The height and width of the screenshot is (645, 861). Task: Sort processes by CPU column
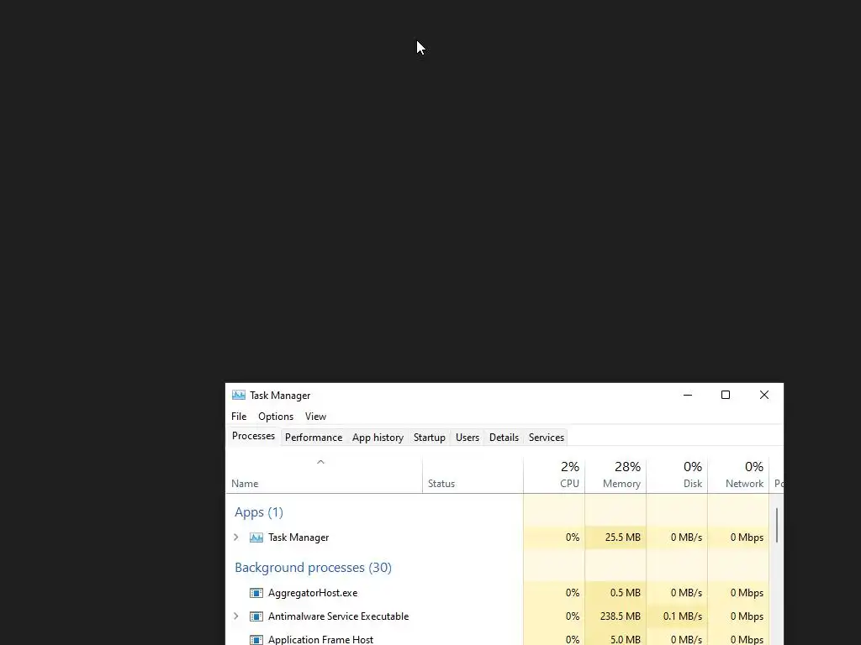(x=554, y=475)
